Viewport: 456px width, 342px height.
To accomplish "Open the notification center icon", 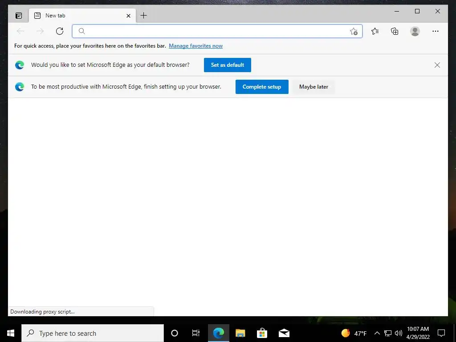I will [441, 333].
